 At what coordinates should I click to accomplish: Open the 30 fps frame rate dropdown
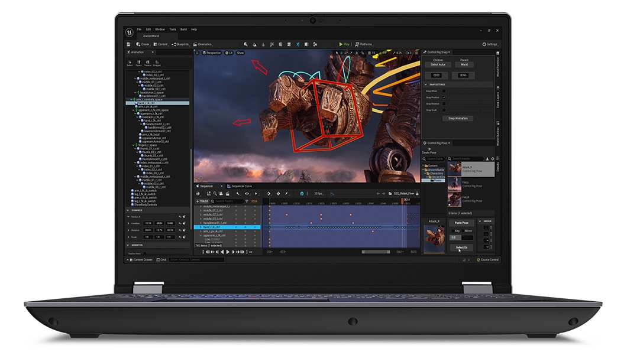tap(318, 194)
